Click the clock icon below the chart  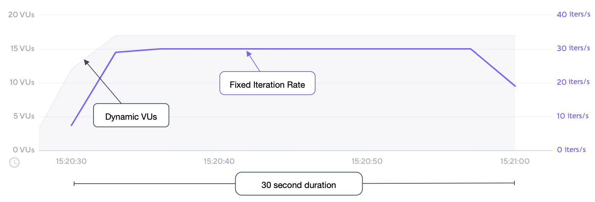pos(14,162)
